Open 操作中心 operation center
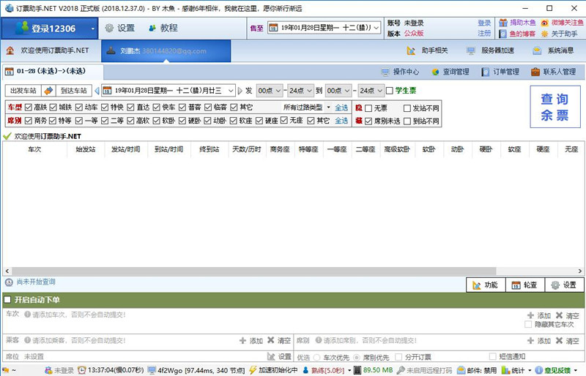The width and height of the screenshot is (586, 376). point(400,72)
